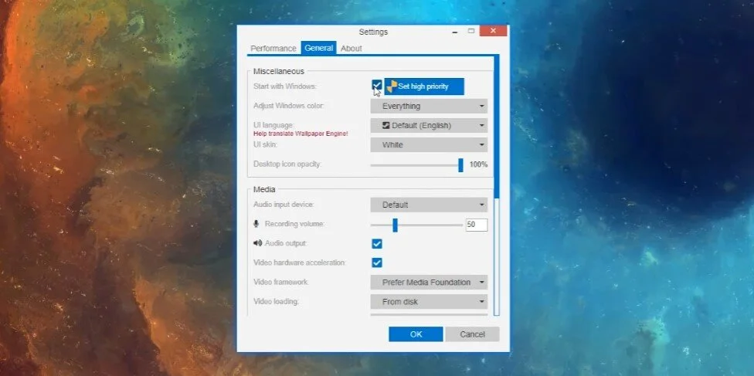Viewport: 754px width, 376px height.
Task: Click the Set high priority button
Action: coord(424,86)
